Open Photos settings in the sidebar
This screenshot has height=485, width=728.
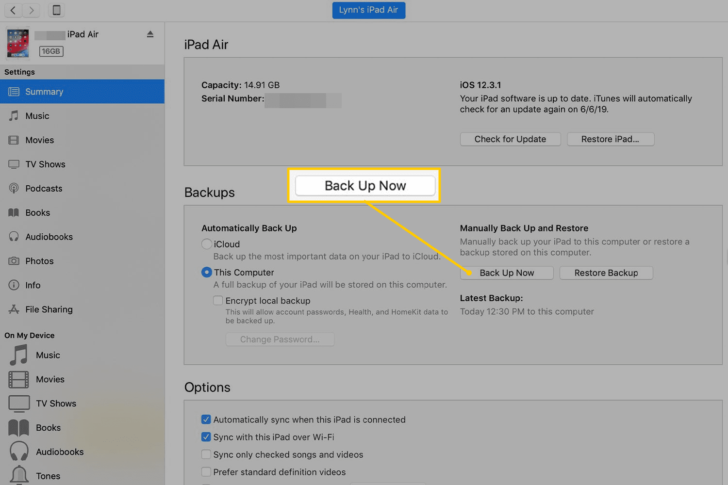[39, 261]
